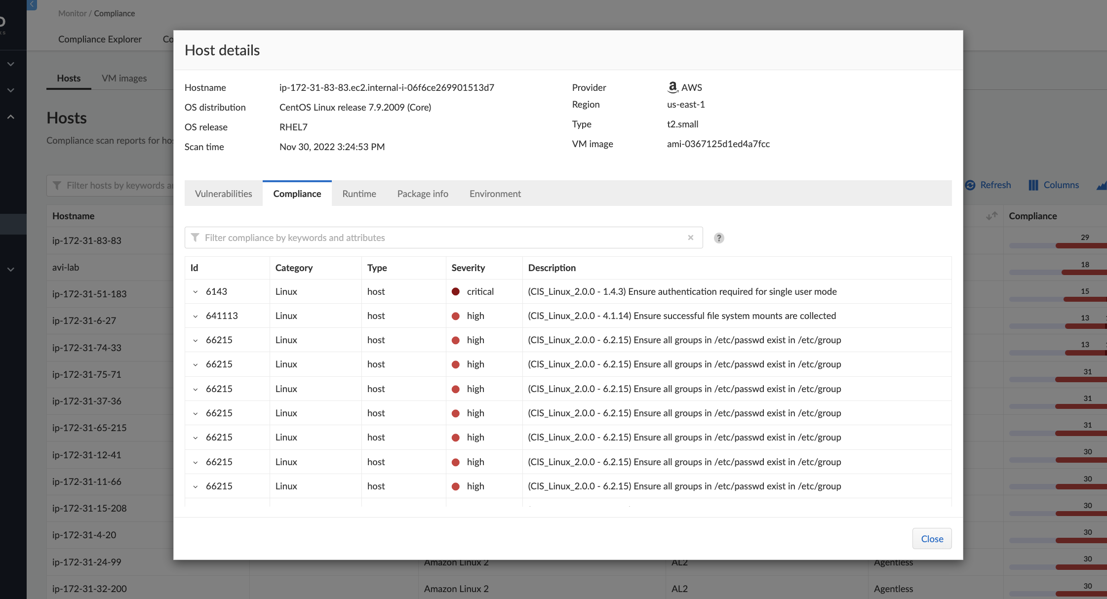Open the help question mark icon
Viewport: 1107px width, 599px height.
point(719,238)
